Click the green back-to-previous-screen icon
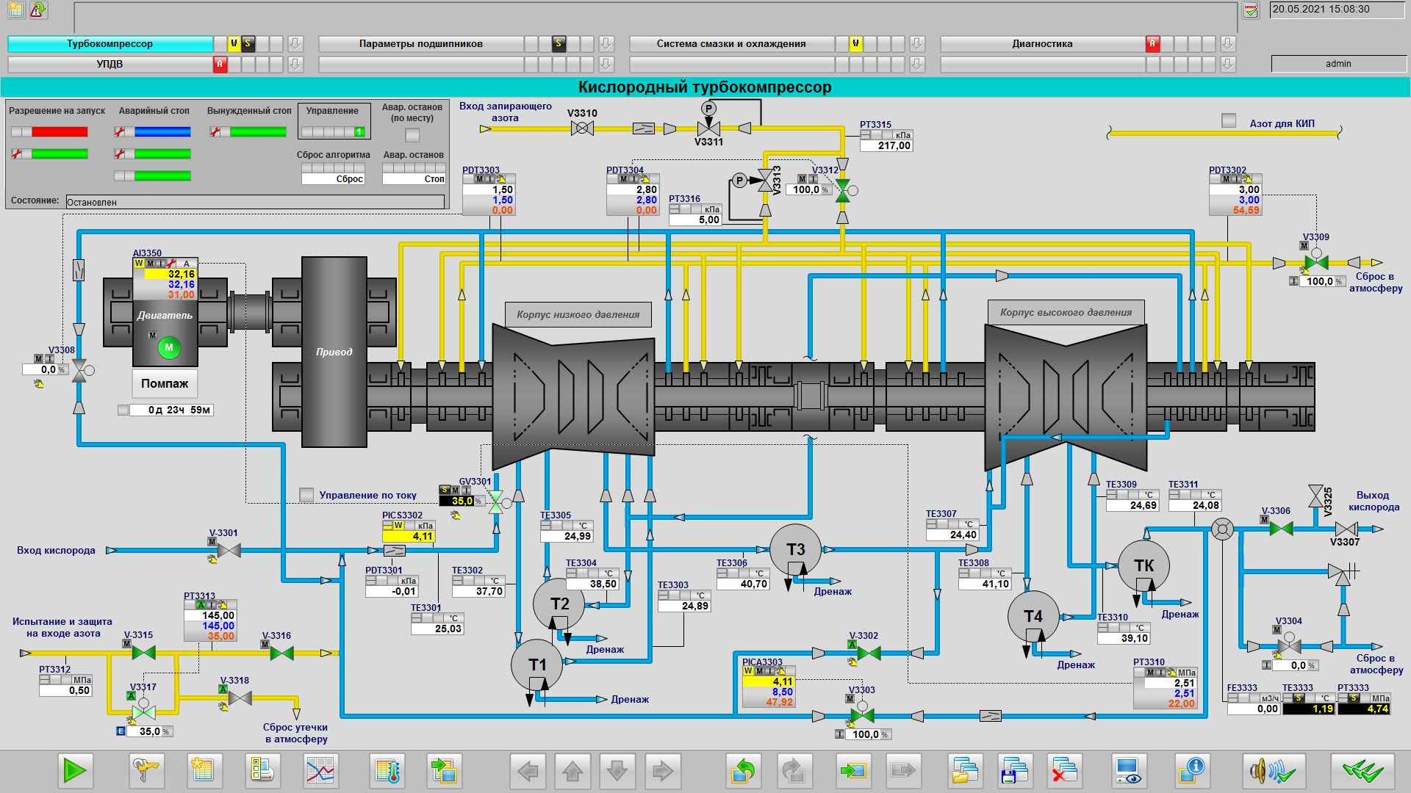This screenshot has width=1411, height=793. (x=744, y=771)
